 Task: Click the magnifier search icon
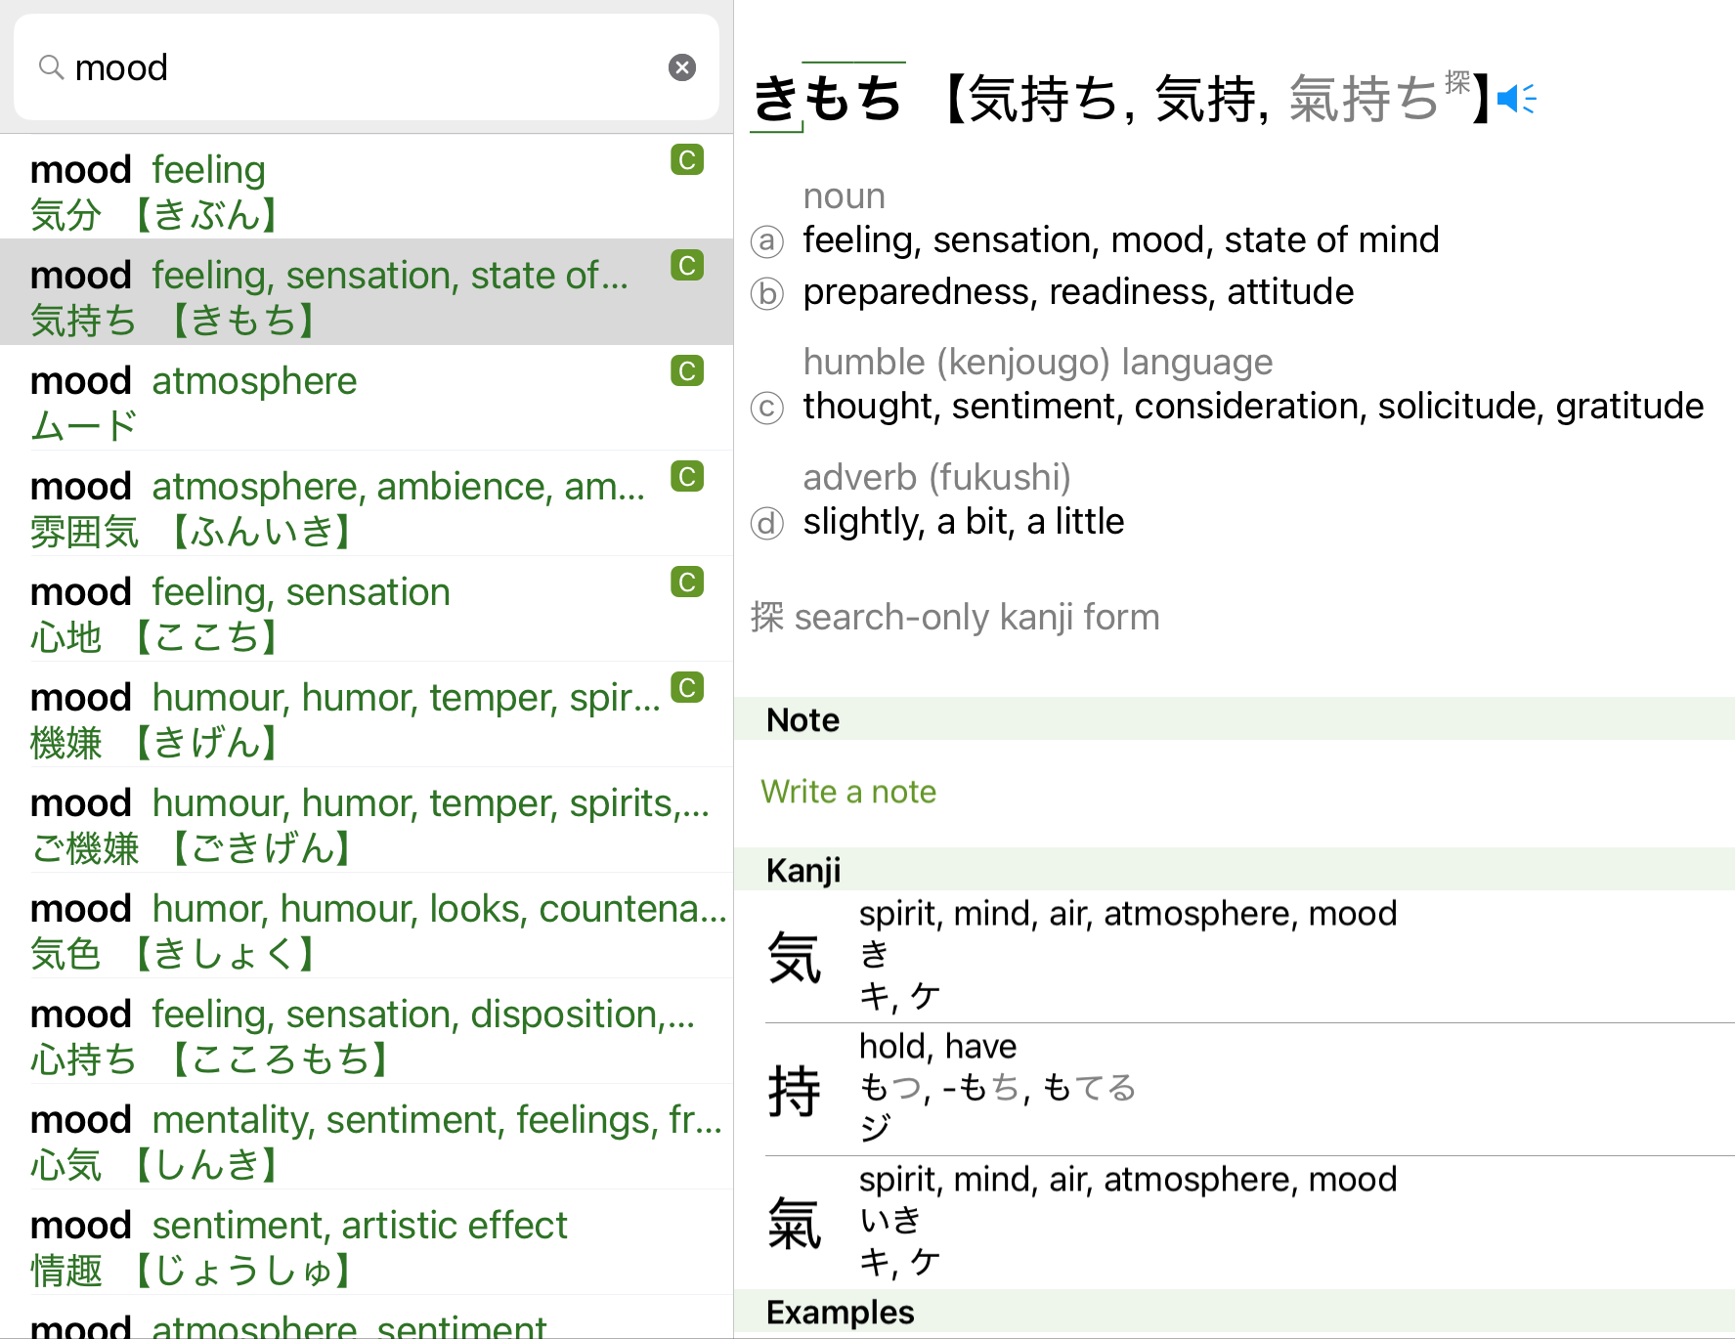click(51, 67)
